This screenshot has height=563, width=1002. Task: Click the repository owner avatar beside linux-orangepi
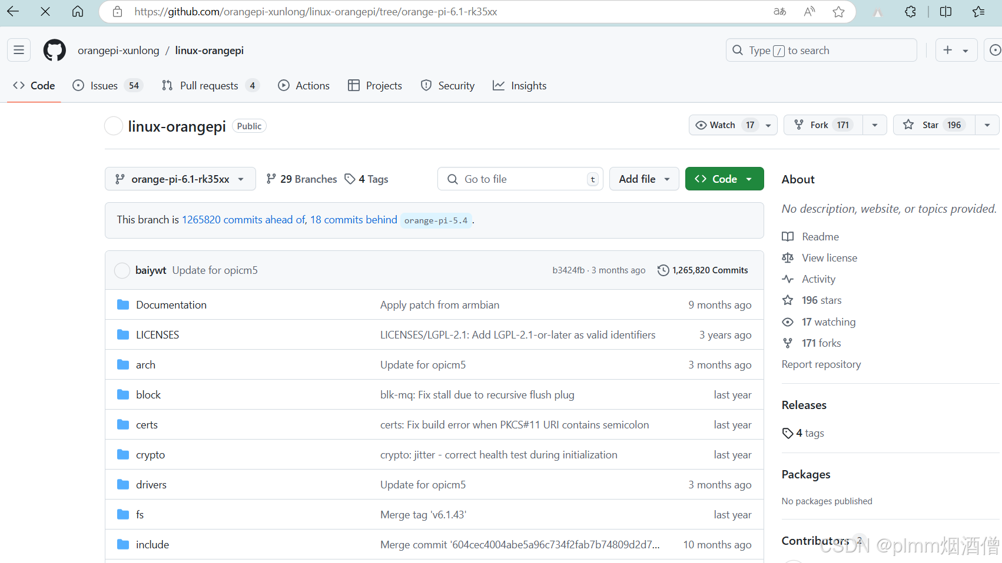pyautogui.click(x=114, y=126)
